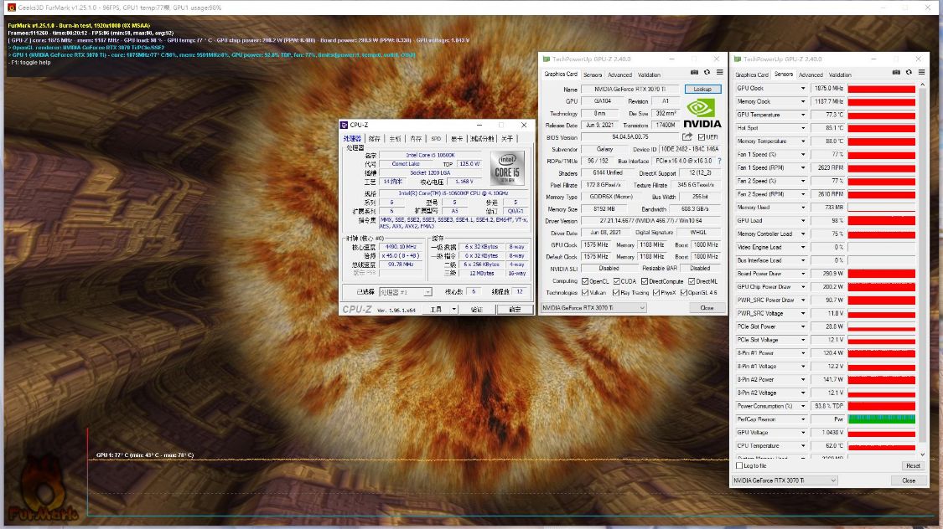
Task: Toggle the DirectML checkbox
Action: 692,281
